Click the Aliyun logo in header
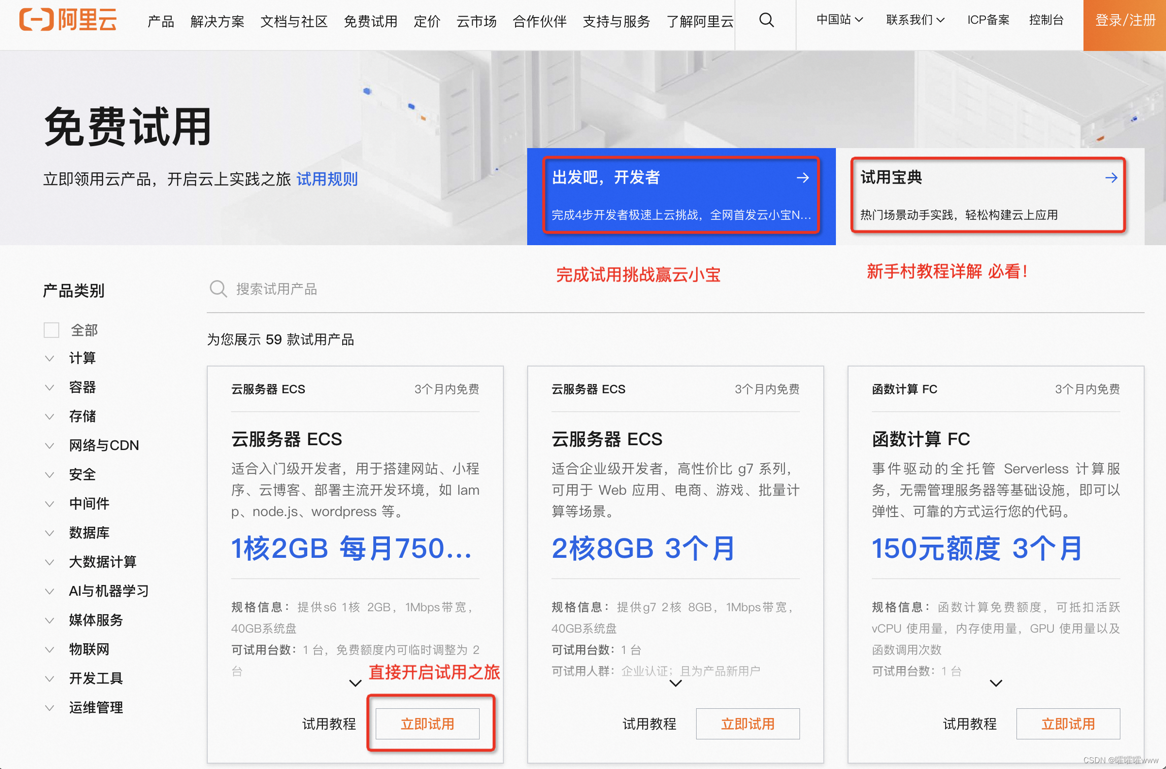The image size is (1166, 769). pyautogui.click(x=67, y=20)
